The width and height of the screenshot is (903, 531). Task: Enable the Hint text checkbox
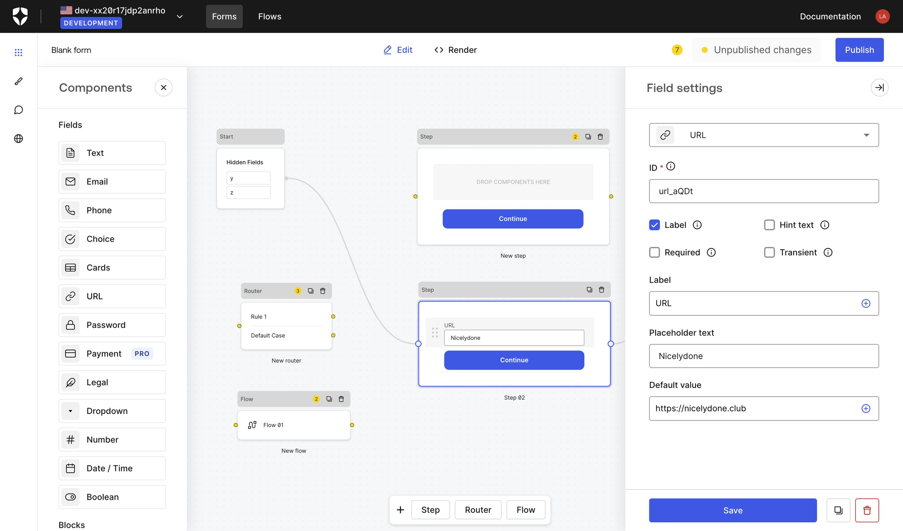769,225
